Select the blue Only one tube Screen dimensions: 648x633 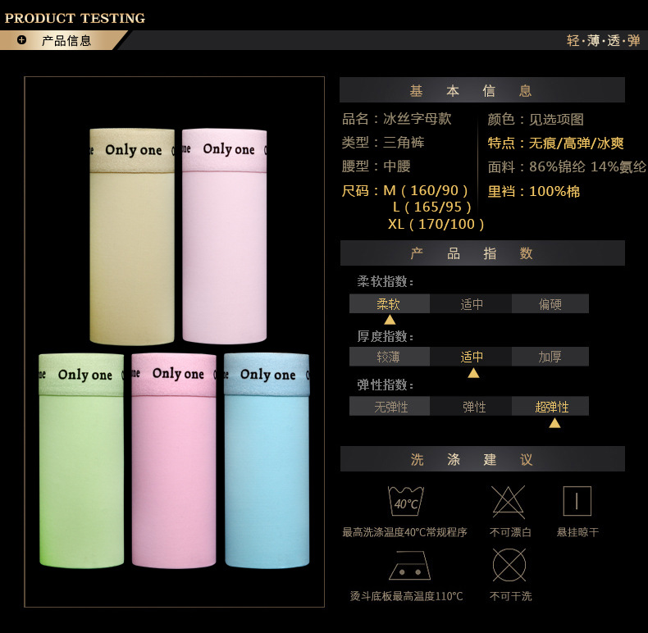pyautogui.click(x=267, y=461)
